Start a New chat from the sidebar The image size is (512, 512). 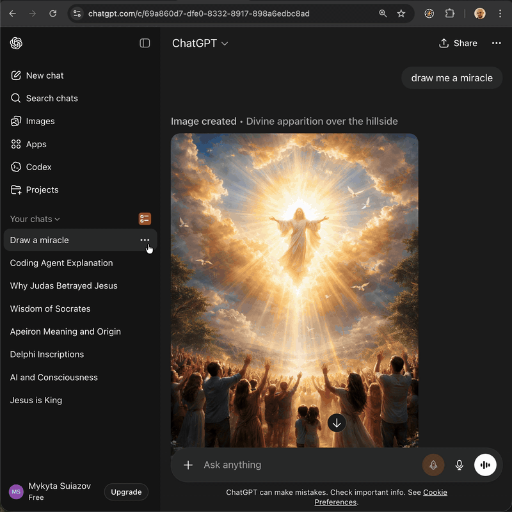(x=45, y=75)
